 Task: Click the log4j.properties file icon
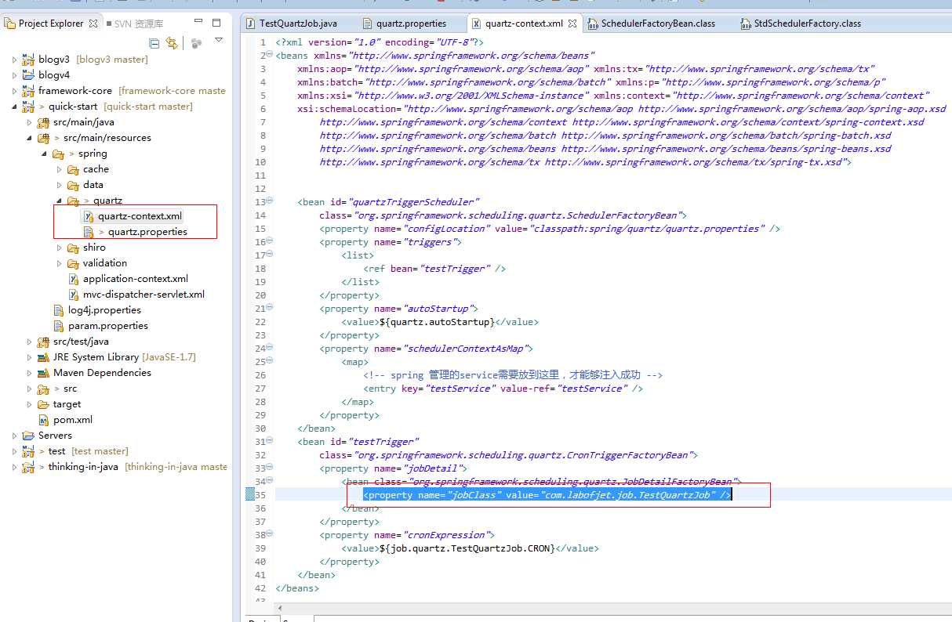[x=59, y=310]
